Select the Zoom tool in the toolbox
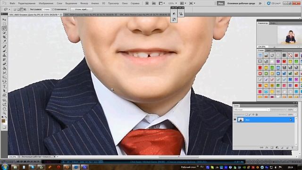Viewport: 302px width, 170px height. (x=4, y=113)
